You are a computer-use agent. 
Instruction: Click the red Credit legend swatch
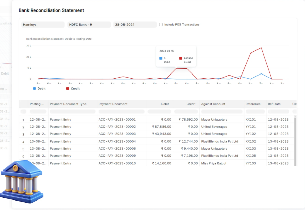click(x=68, y=89)
